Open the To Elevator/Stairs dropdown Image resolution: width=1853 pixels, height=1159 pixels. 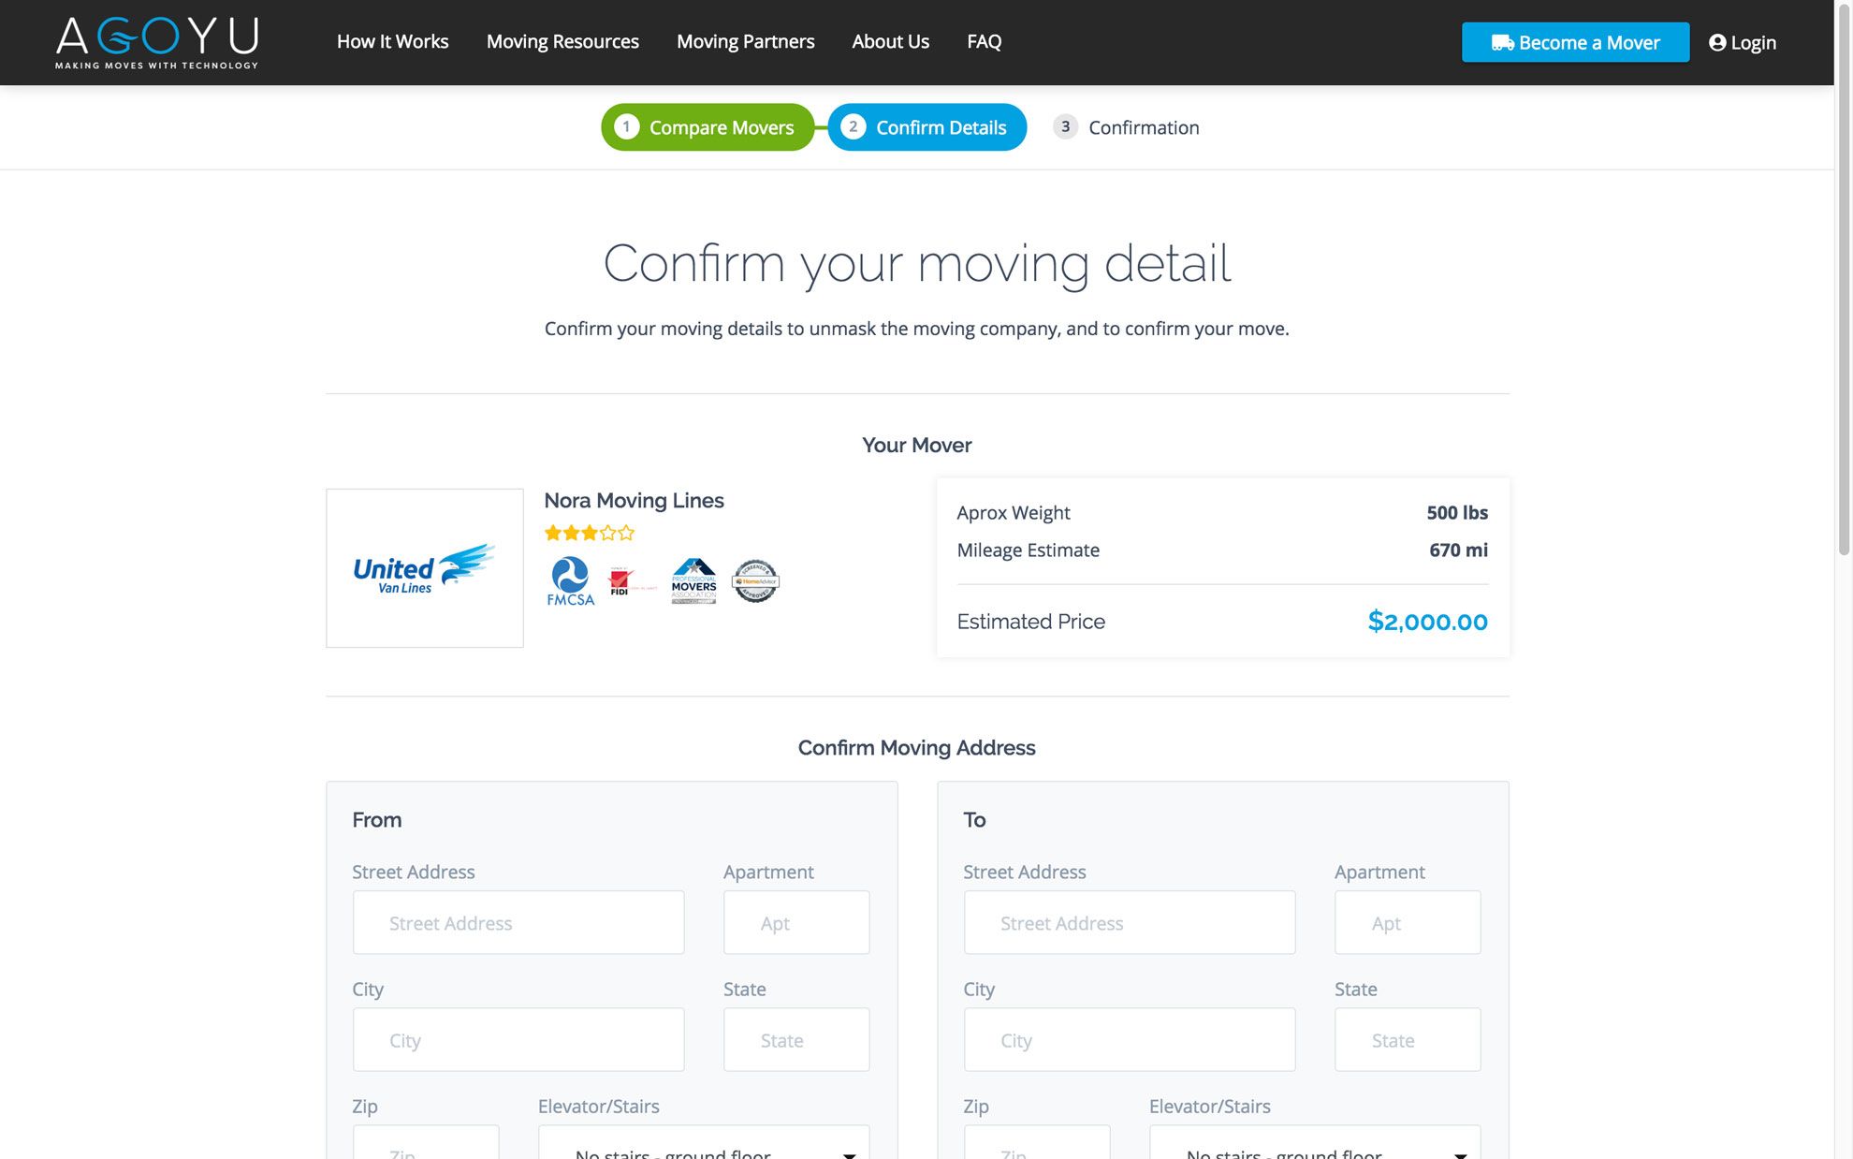[x=1314, y=1148]
